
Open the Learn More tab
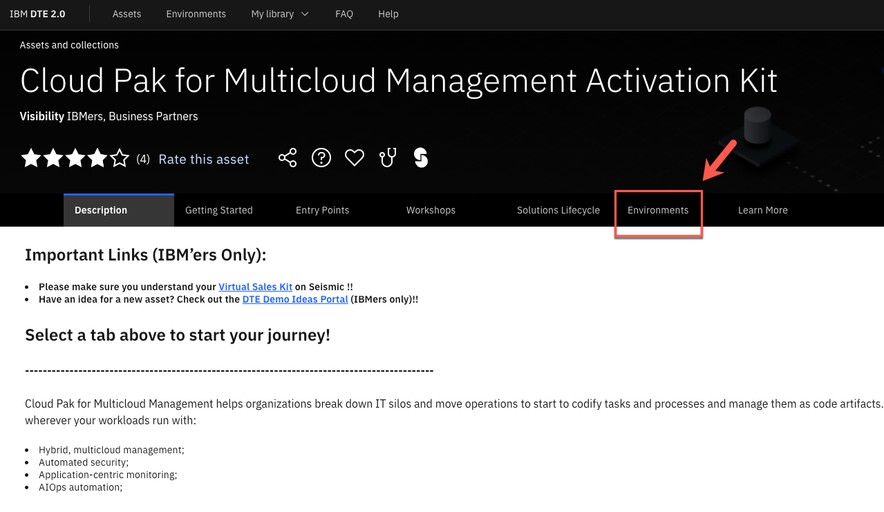(762, 210)
